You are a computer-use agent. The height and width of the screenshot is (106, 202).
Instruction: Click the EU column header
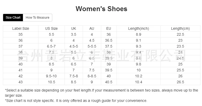click(109, 28)
